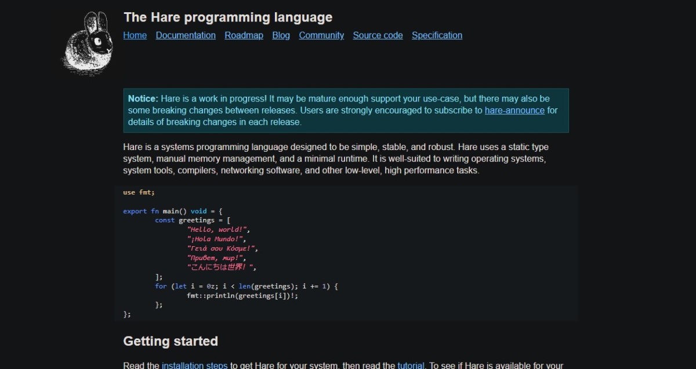The height and width of the screenshot is (369, 696).
Task: Click the 'Notice:' bold label
Action: (143, 98)
